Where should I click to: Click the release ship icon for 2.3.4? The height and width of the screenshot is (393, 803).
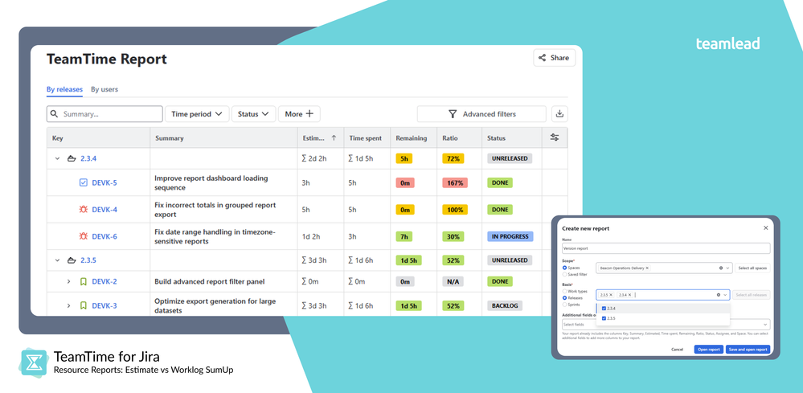(x=72, y=158)
